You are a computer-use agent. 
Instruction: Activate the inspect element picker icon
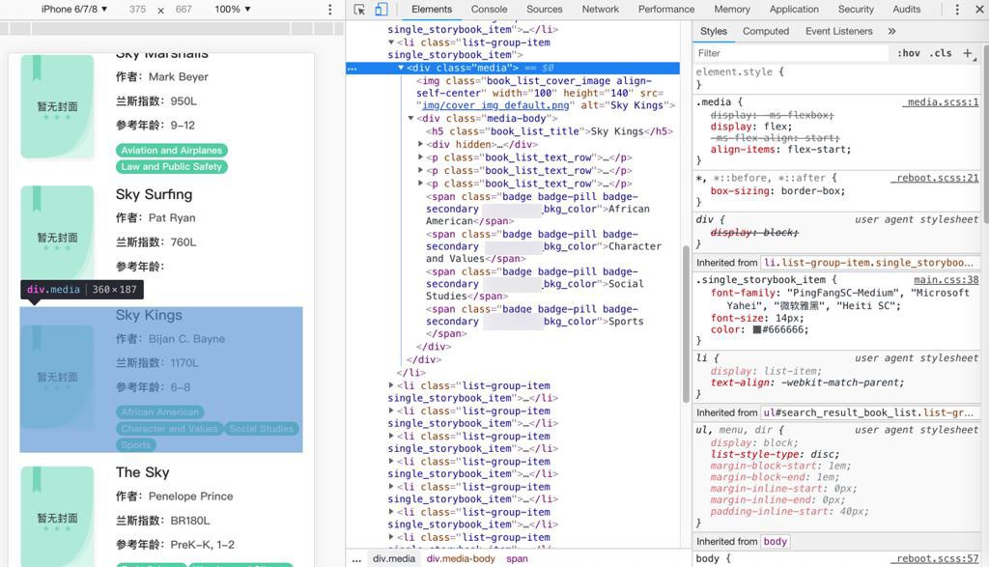359,10
